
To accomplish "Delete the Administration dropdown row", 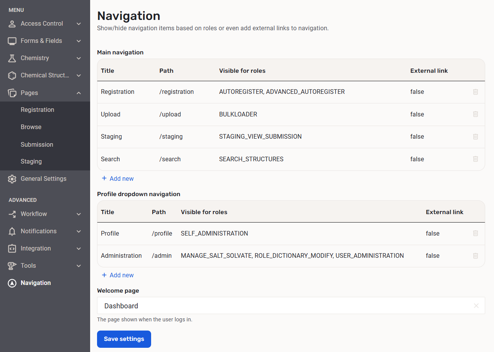I will tap(475, 256).
